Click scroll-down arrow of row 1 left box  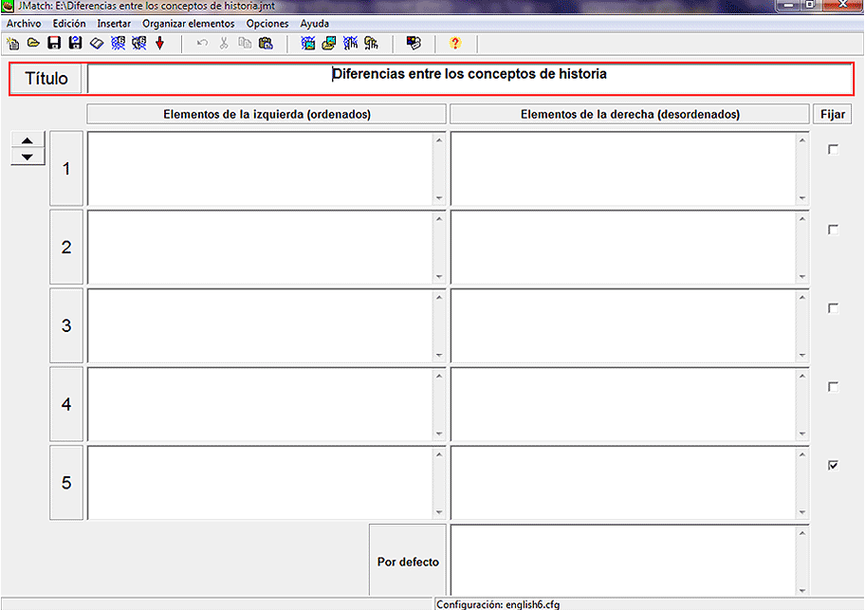pyautogui.click(x=439, y=198)
